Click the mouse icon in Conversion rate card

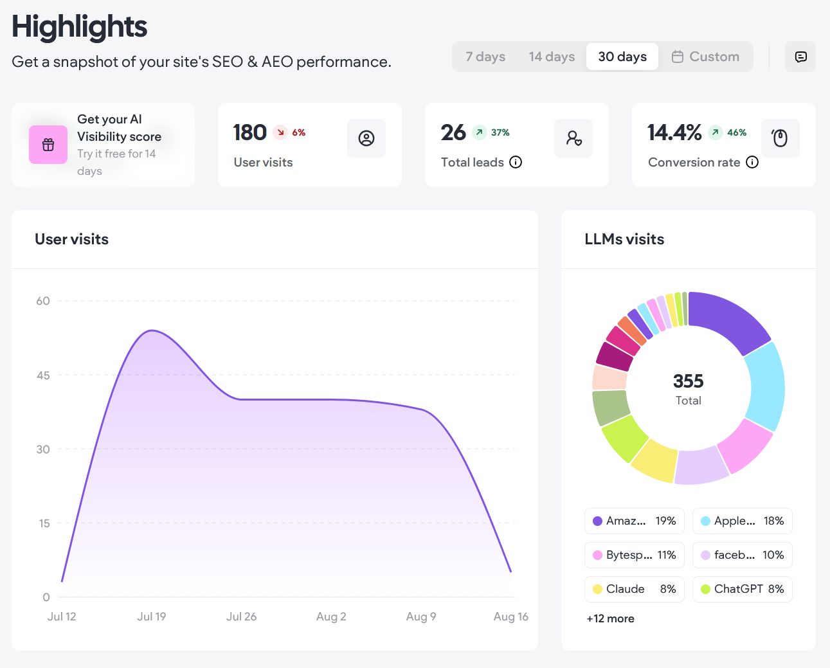(780, 138)
